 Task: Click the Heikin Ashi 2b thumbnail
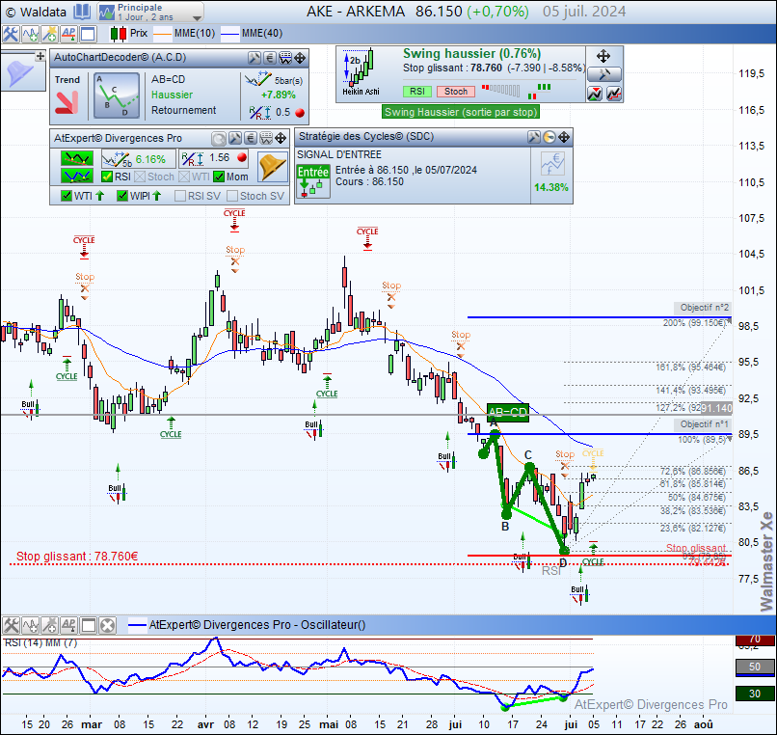click(361, 72)
